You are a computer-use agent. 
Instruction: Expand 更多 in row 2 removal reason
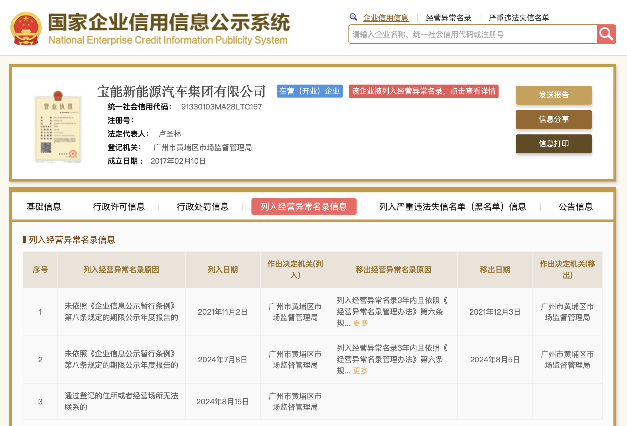[x=360, y=371]
